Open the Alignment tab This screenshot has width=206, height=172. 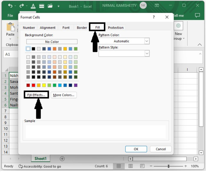(x=48, y=28)
